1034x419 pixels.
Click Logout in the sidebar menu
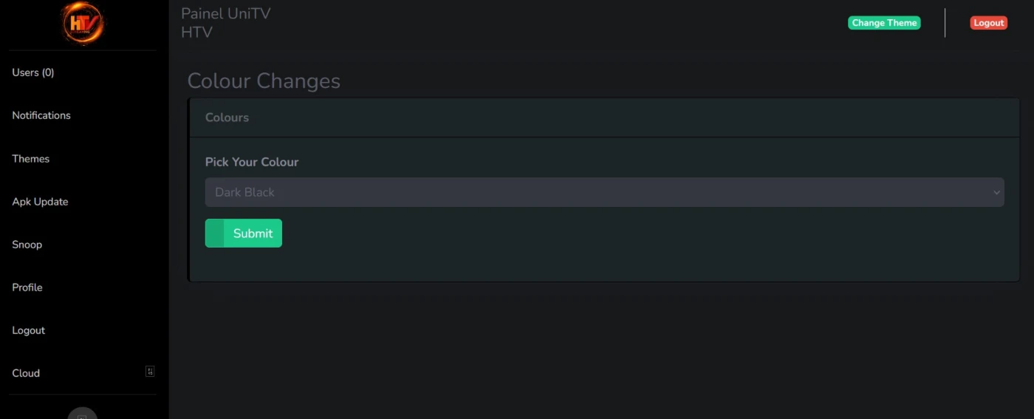pos(29,330)
